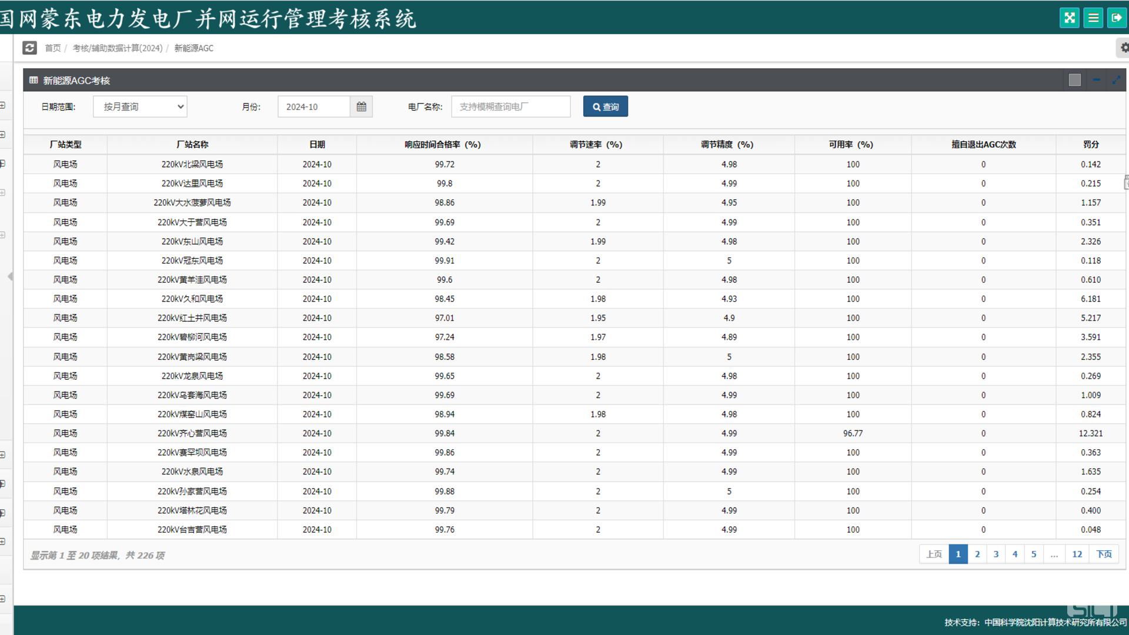
Task: Click the refresh icon beside breadcrumb
Action: click(x=29, y=48)
